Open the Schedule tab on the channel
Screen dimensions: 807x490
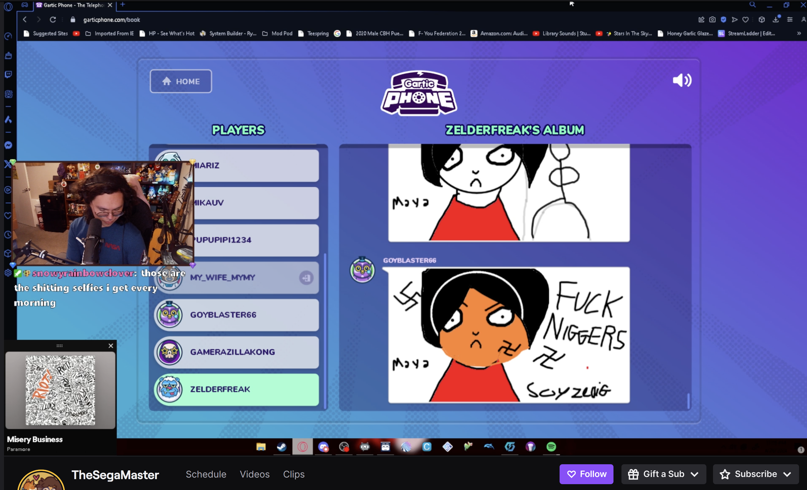206,474
